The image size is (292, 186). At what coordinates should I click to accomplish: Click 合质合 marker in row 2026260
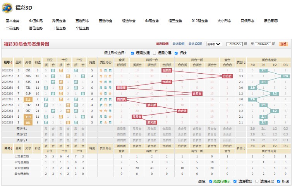(x=197, y=93)
